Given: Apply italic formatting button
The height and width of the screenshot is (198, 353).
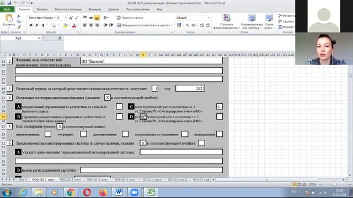Looking at the screenshot, I should [x=37, y=25].
